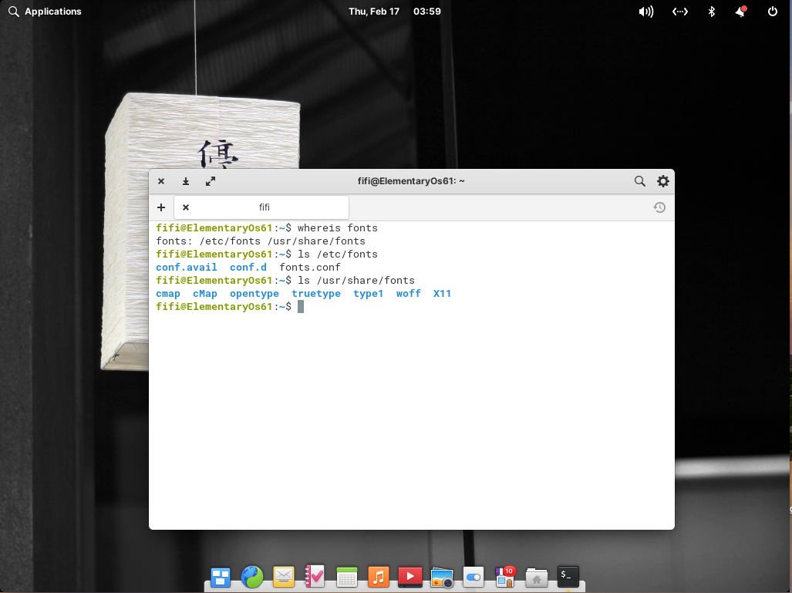The image size is (792, 593).
Task: Open the network indicator
Action: pyautogui.click(x=679, y=12)
